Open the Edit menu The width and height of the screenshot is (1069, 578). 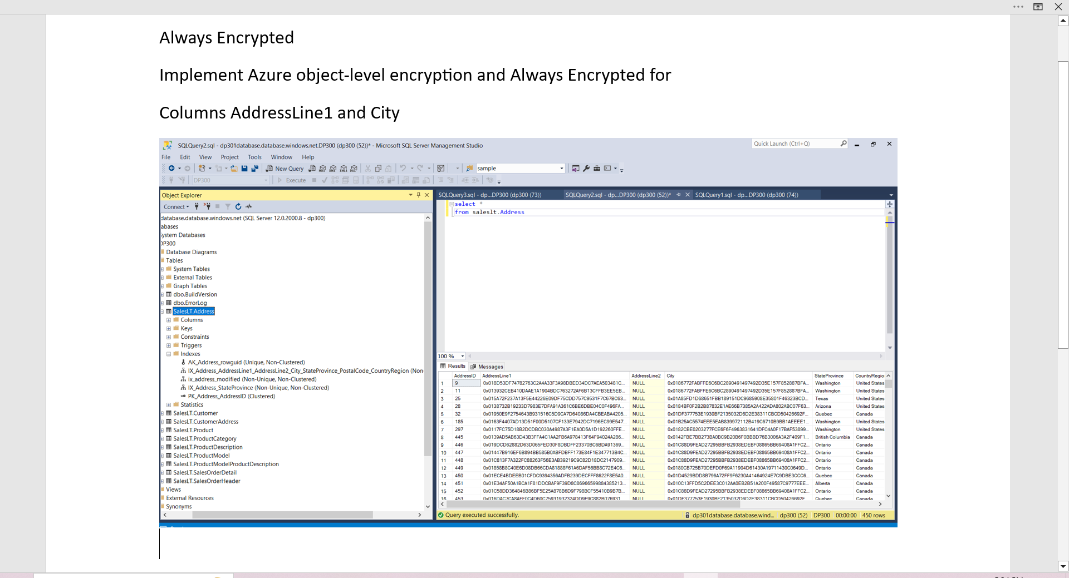pos(185,157)
